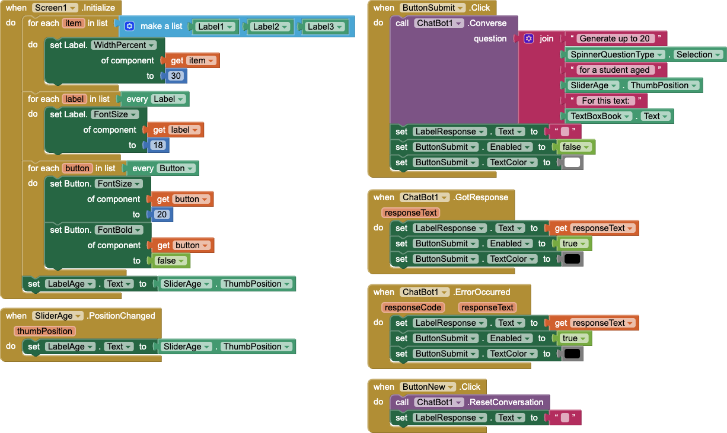Click the gear mutator icon on join block

[x=529, y=39]
